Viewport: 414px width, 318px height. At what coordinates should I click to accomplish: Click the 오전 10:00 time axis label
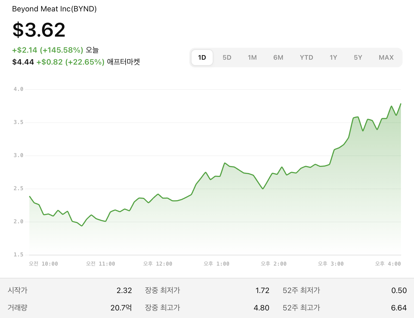(x=44, y=264)
